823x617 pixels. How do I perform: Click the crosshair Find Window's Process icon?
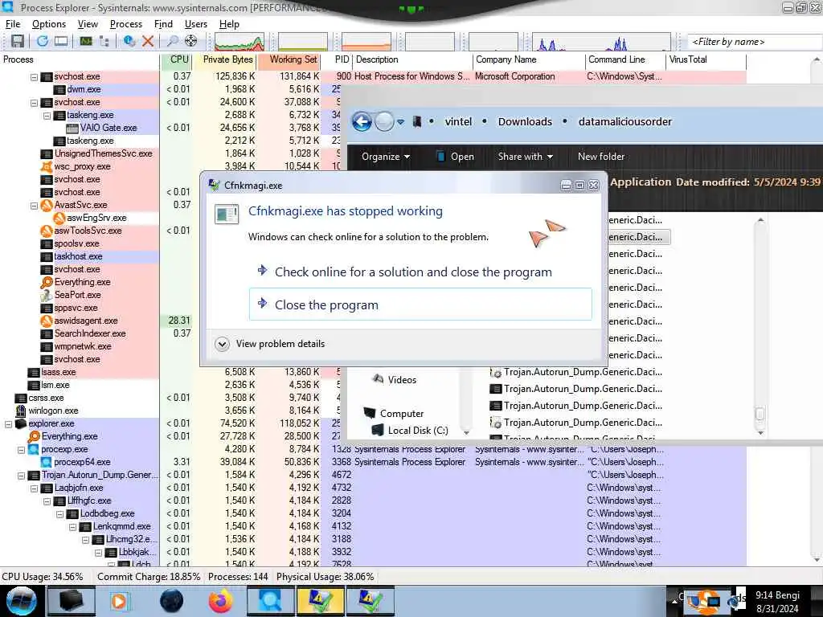point(191,41)
